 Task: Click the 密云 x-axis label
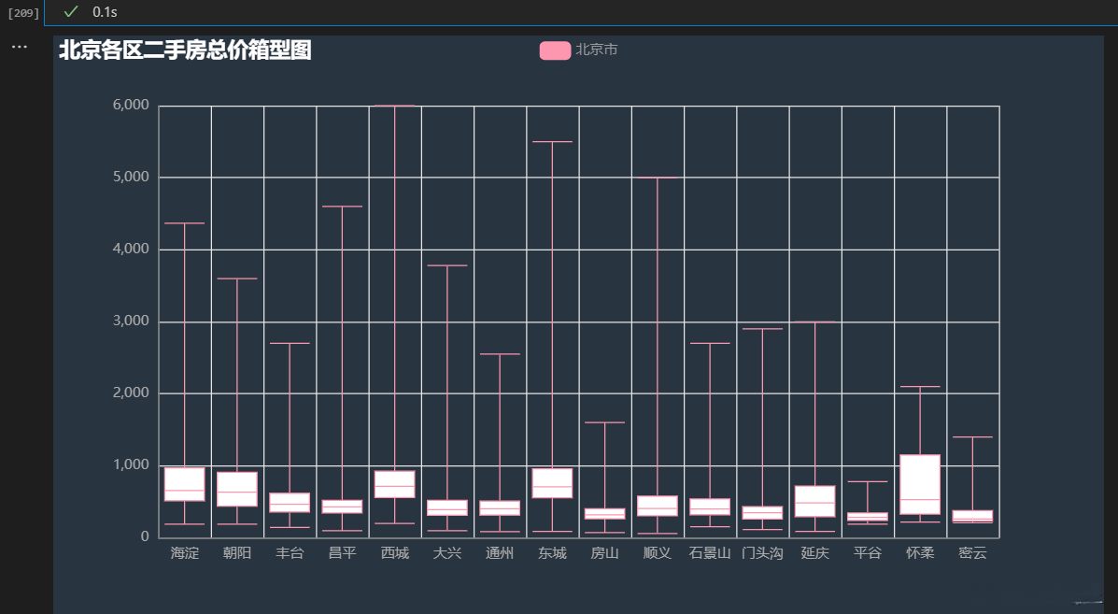[972, 552]
